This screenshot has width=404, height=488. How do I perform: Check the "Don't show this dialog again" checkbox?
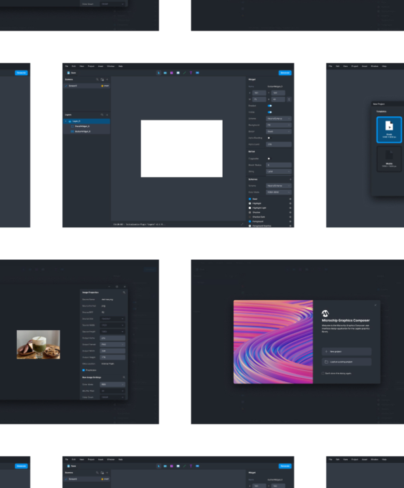(323, 373)
